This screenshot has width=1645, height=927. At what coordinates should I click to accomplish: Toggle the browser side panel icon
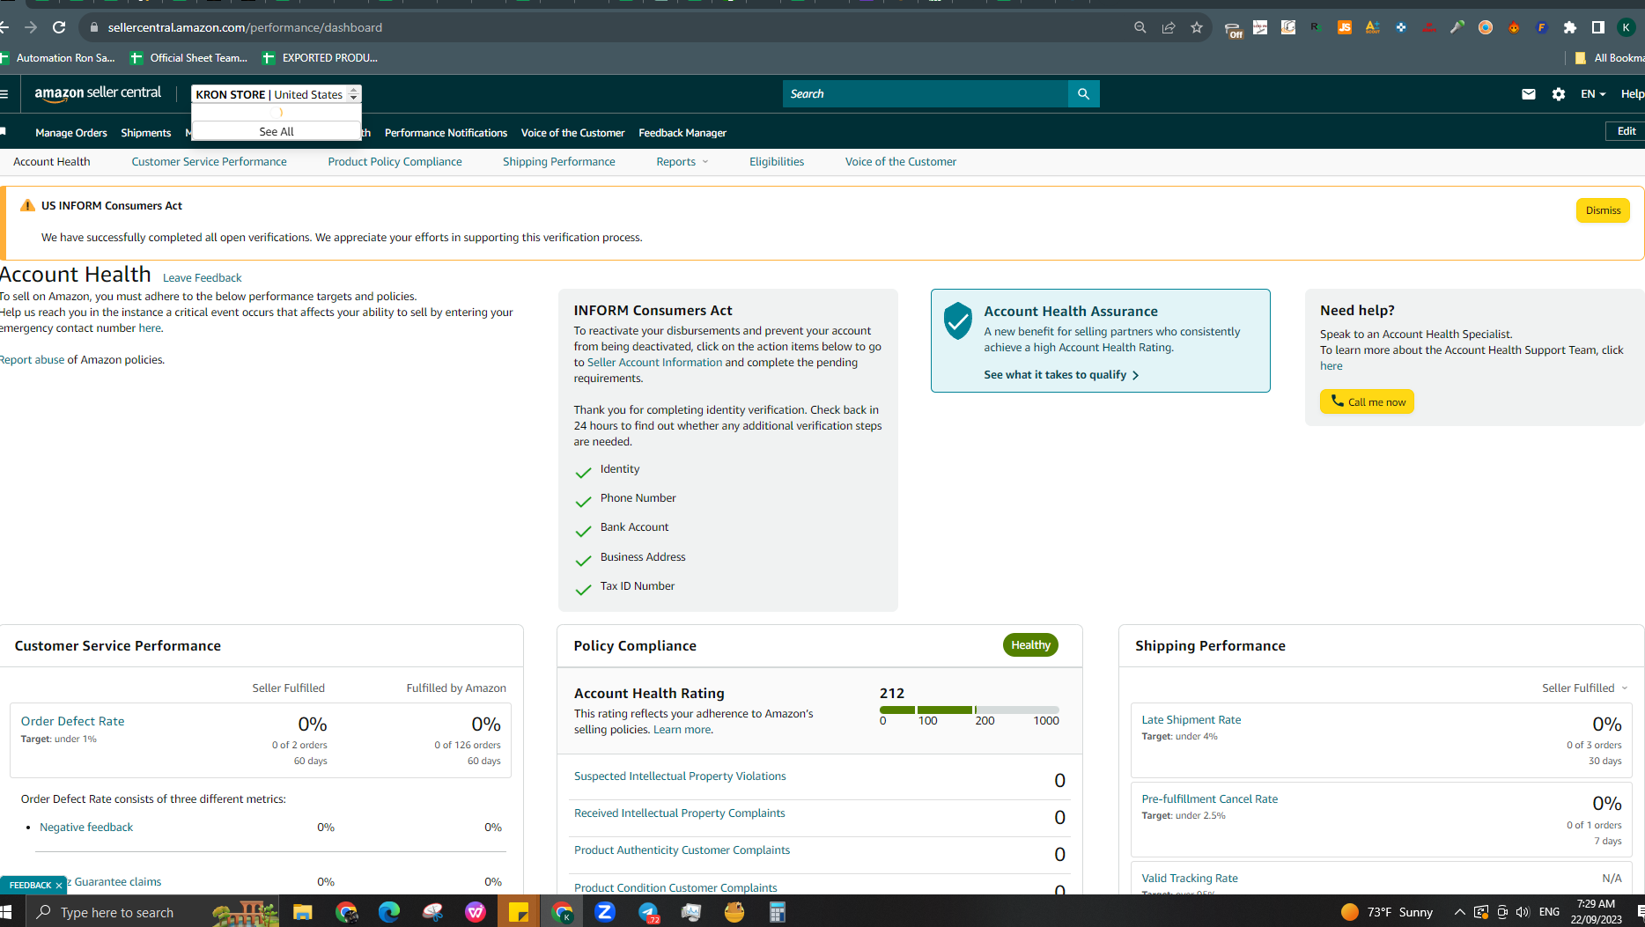tap(1598, 27)
